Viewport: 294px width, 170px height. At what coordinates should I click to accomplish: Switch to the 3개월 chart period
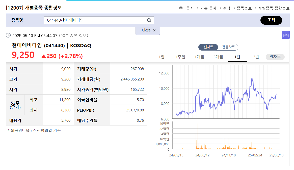click(218, 57)
